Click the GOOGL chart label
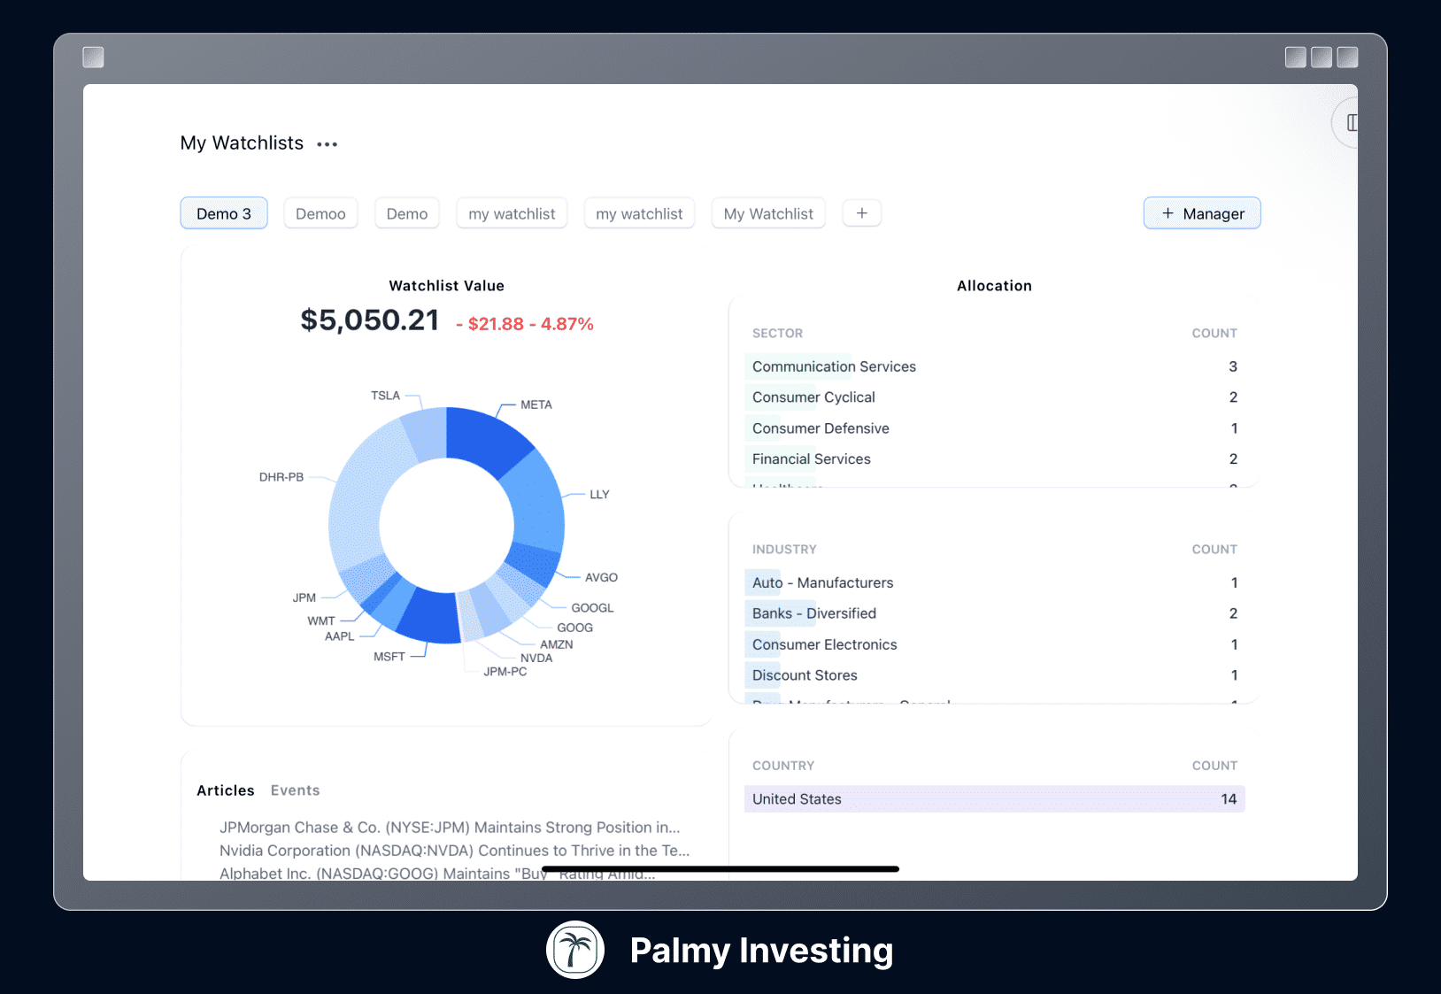1441x994 pixels. (x=592, y=608)
